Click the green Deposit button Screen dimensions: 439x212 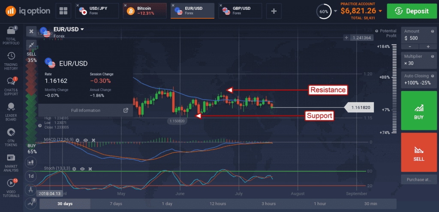click(x=412, y=11)
